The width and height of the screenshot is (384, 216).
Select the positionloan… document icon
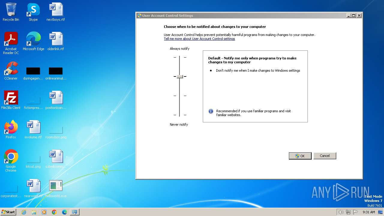[x=56, y=100]
